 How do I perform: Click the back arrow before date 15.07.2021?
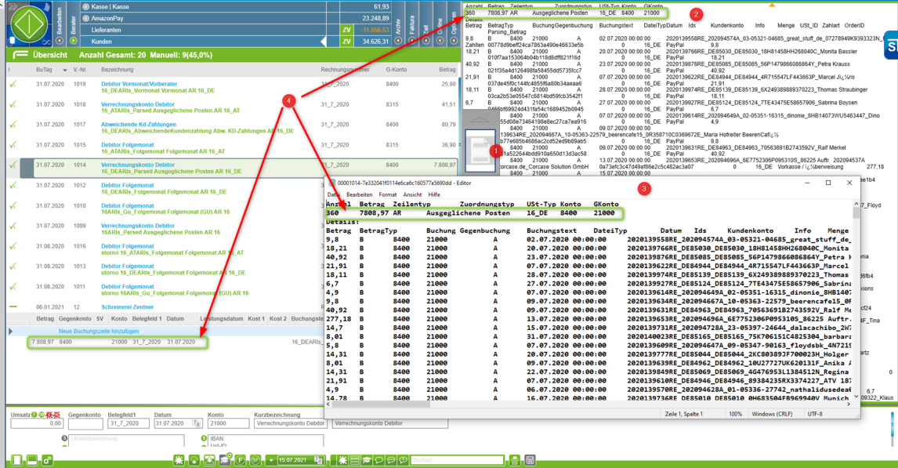(271, 460)
